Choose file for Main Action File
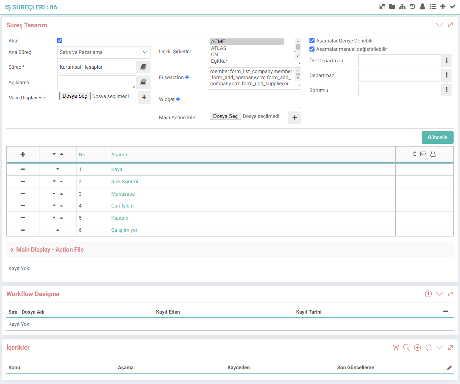This screenshot has width=460, height=384. (225, 116)
